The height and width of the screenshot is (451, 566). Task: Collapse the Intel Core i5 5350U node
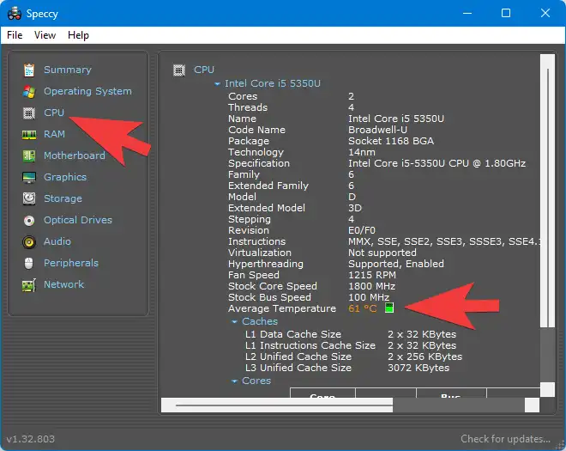point(217,83)
